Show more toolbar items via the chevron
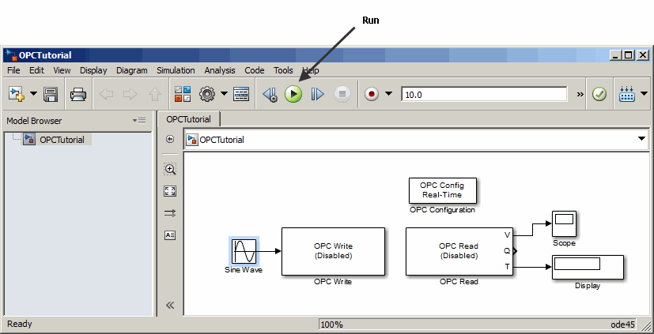 pos(580,95)
